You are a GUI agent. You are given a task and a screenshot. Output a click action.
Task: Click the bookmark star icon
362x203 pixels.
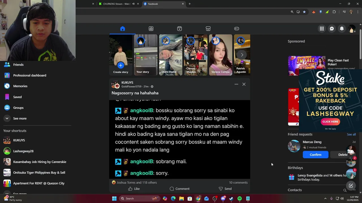(304, 12)
